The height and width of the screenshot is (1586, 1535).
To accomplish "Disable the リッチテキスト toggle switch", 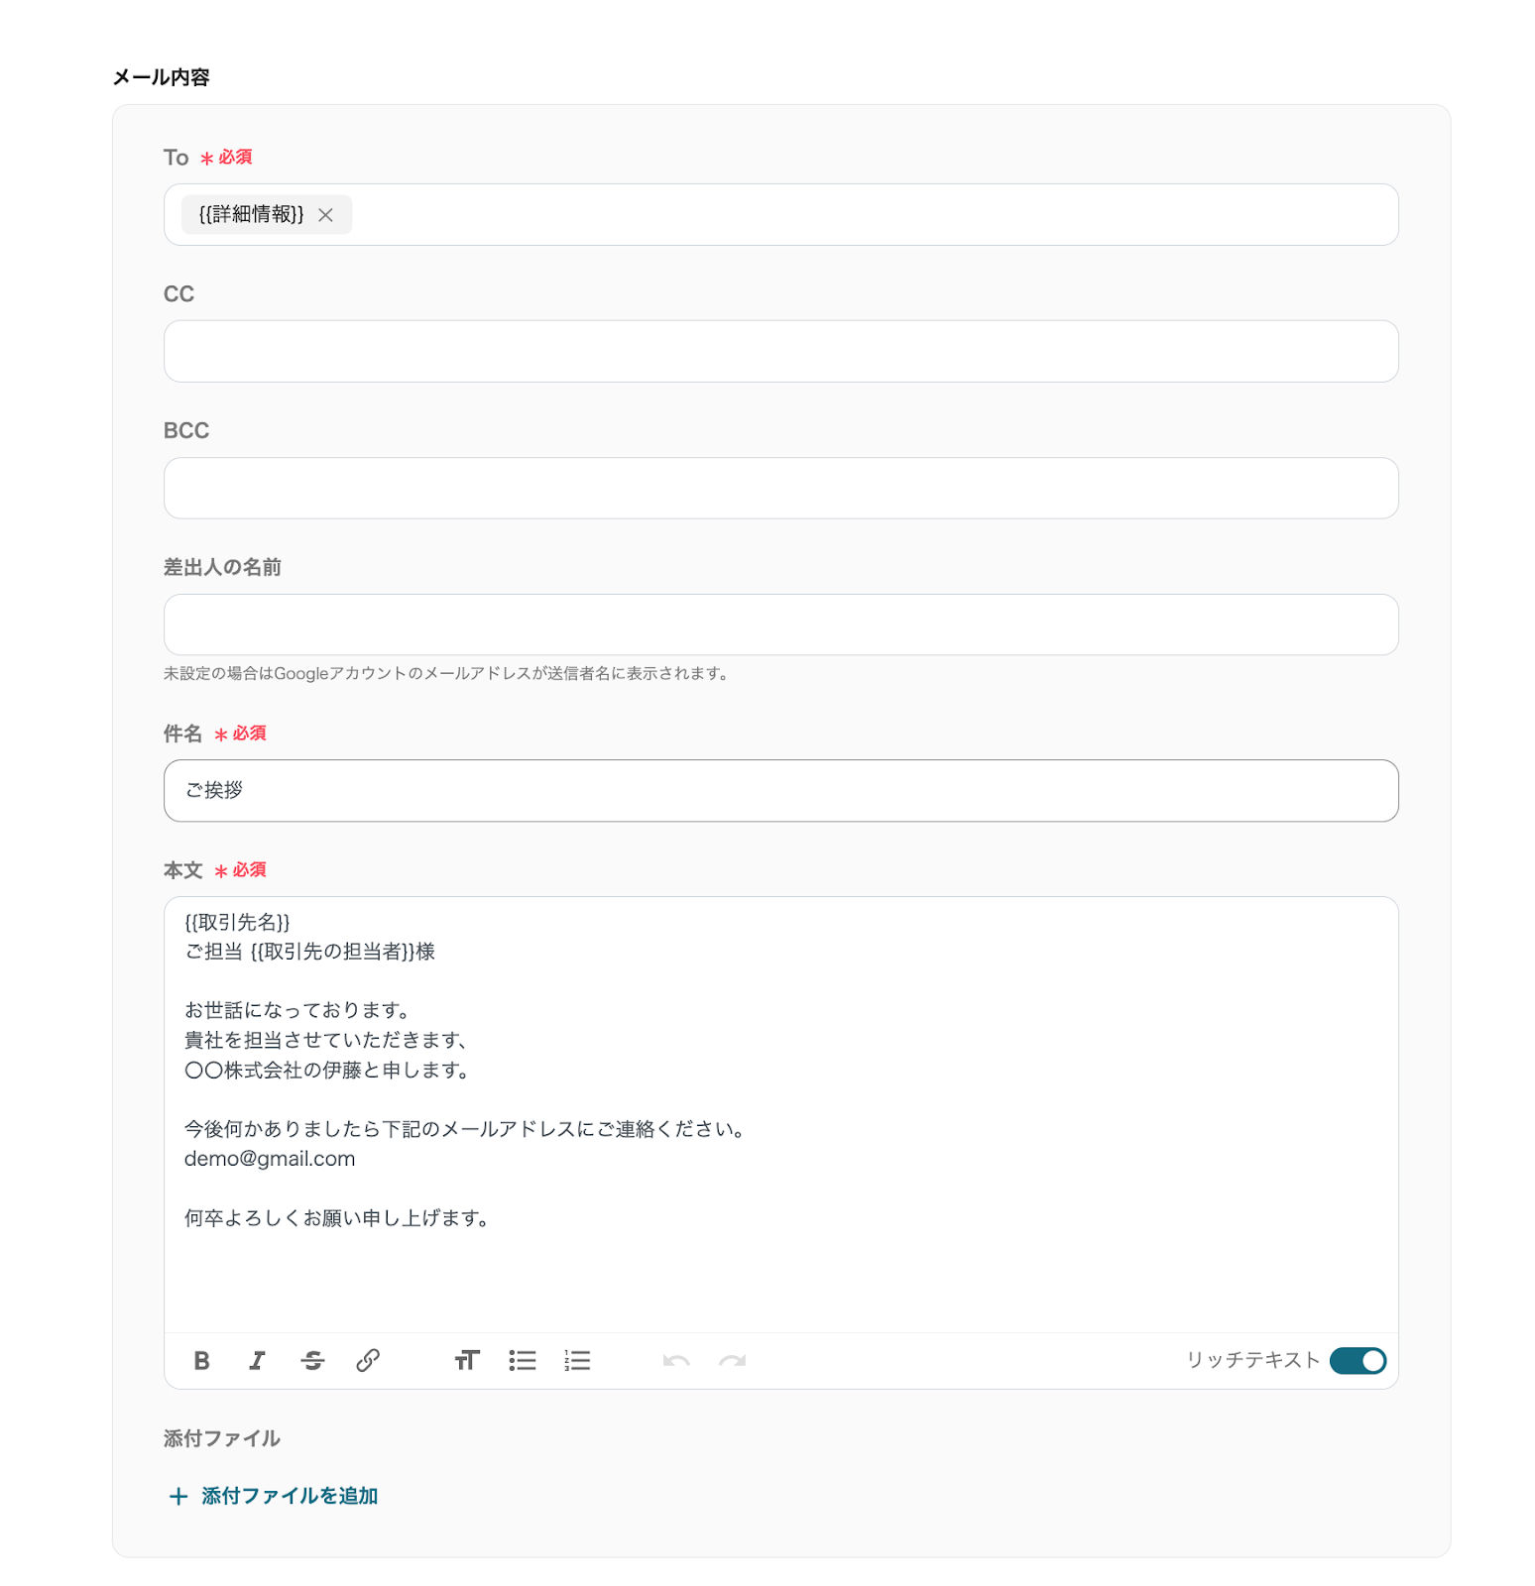I will point(1358,1361).
